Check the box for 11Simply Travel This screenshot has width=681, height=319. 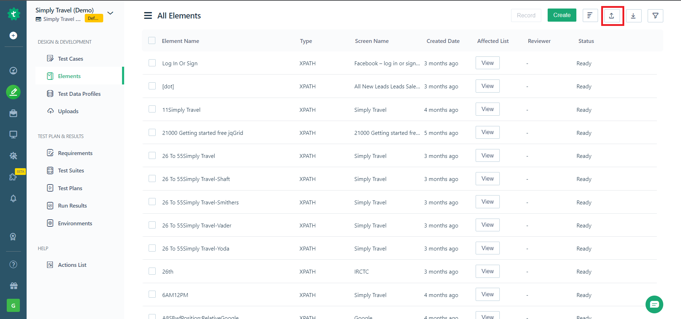(x=152, y=109)
